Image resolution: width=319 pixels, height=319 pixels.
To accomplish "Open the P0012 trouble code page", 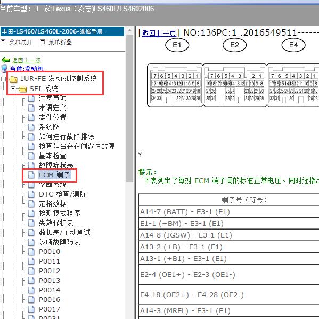I will 50,271.
